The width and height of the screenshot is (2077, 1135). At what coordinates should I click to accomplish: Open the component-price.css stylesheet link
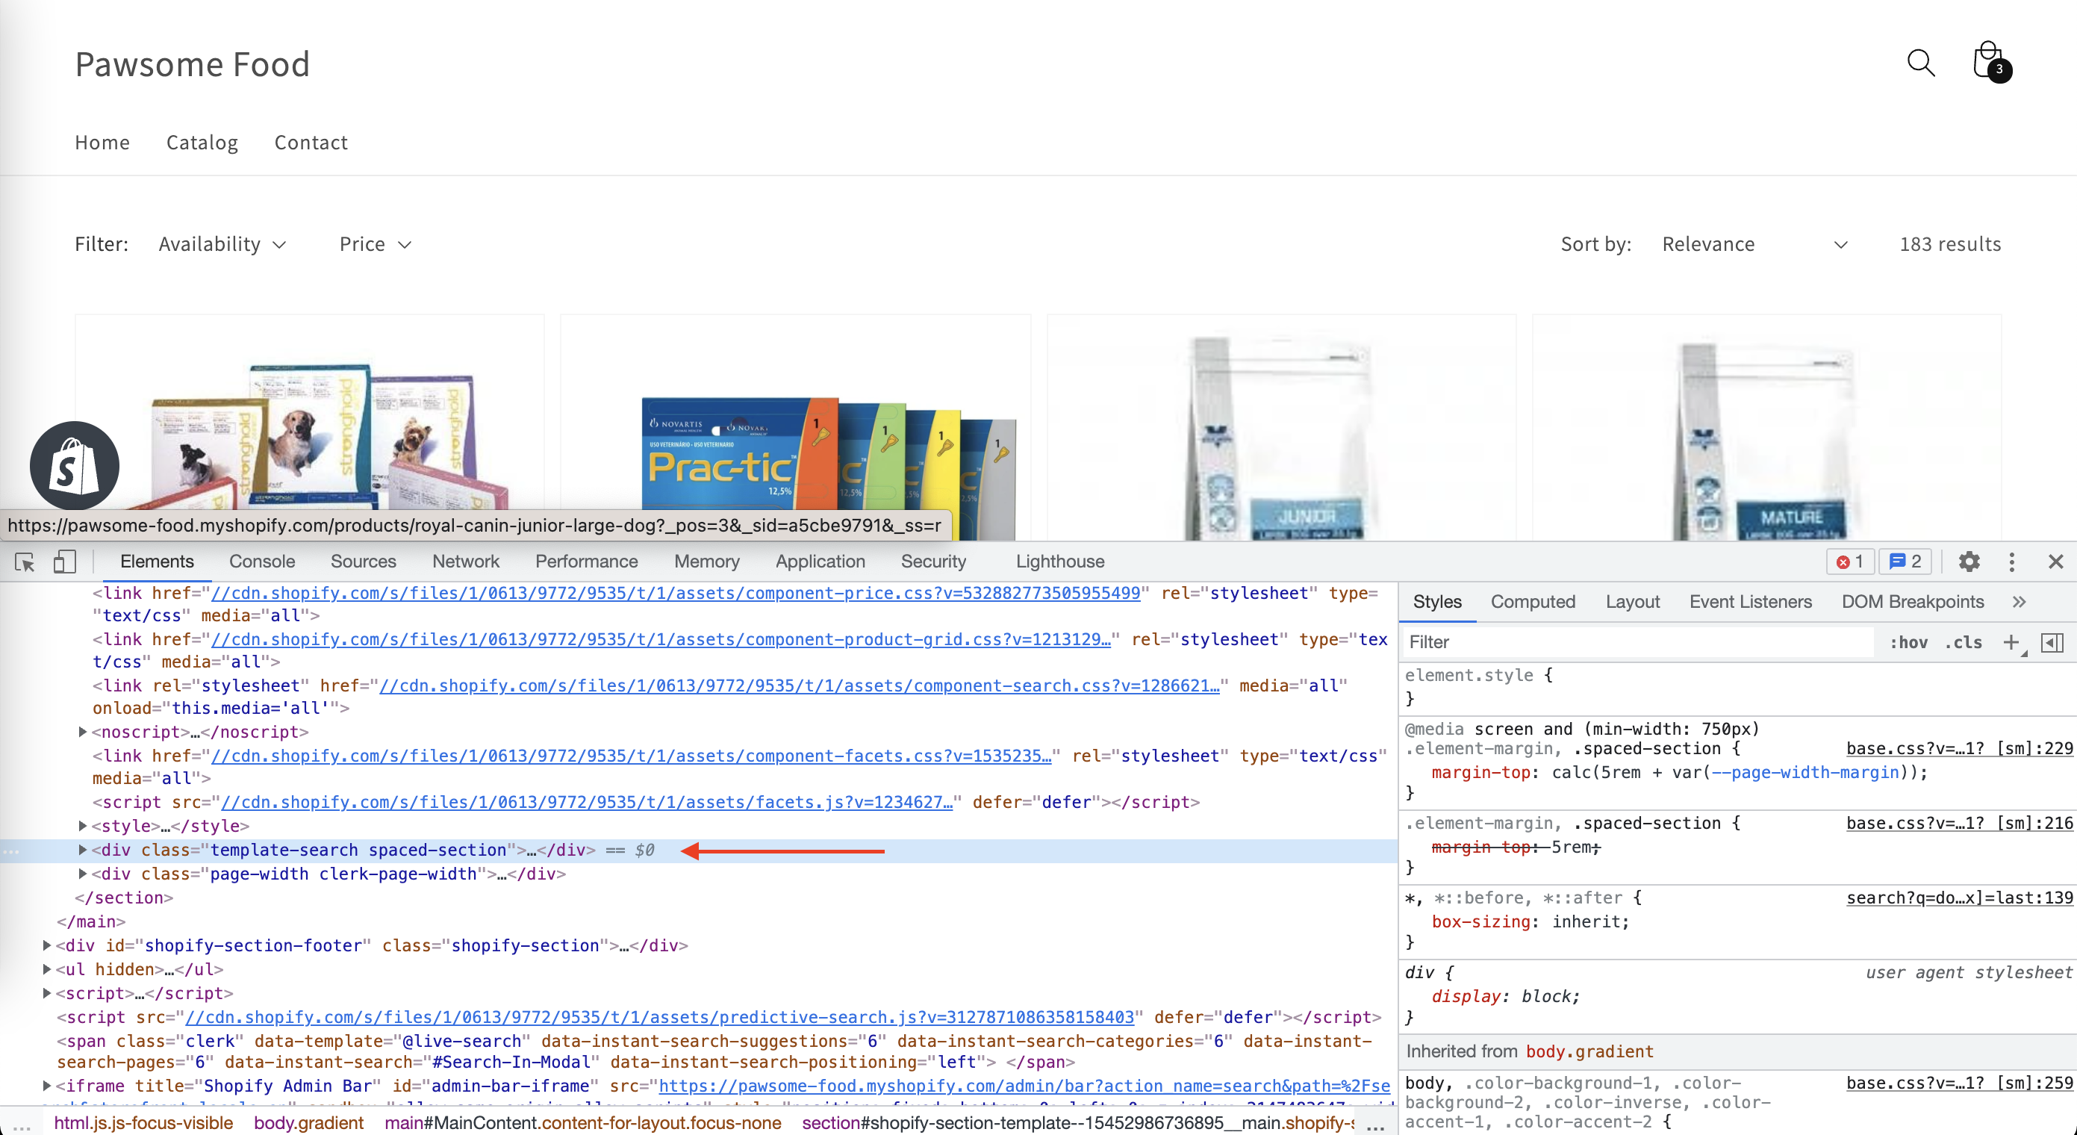click(x=675, y=593)
